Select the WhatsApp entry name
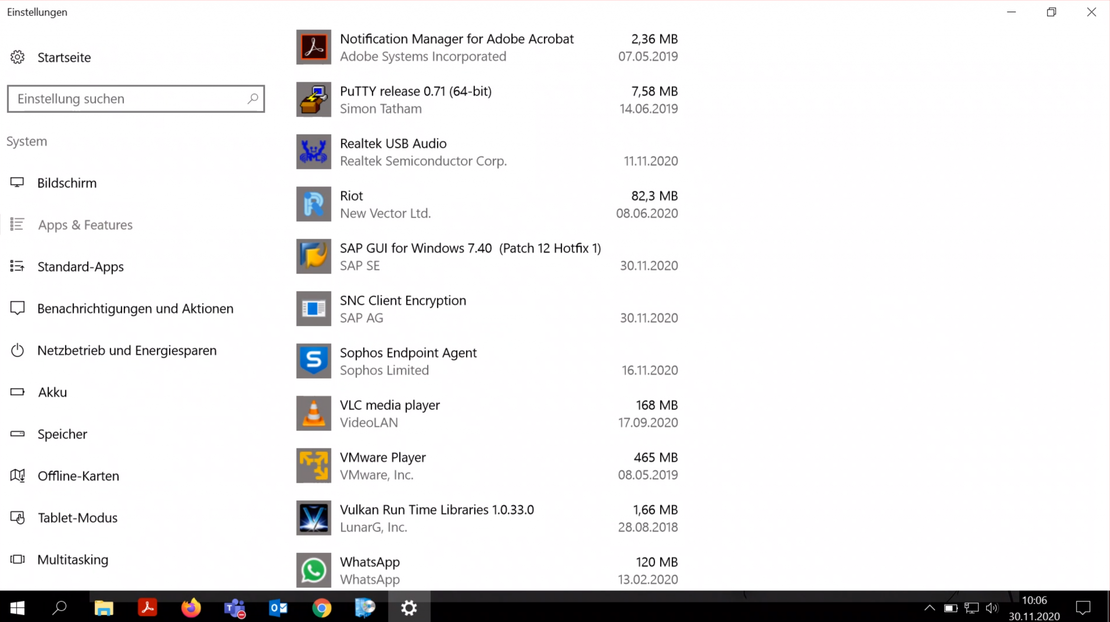 point(370,562)
